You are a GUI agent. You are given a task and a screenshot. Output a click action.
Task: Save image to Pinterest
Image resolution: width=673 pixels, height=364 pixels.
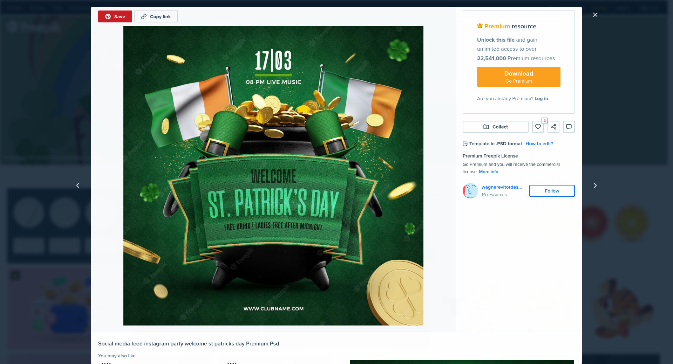(x=115, y=16)
